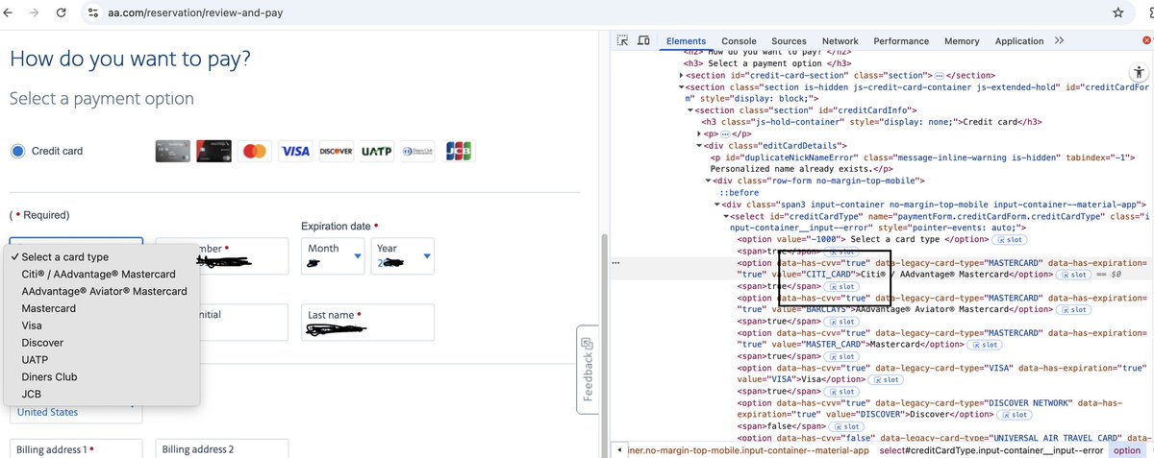Choose Diners Club from card type list
The width and height of the screenshot is (1154, 458).
pyautogui.click(x=102, y=377)
